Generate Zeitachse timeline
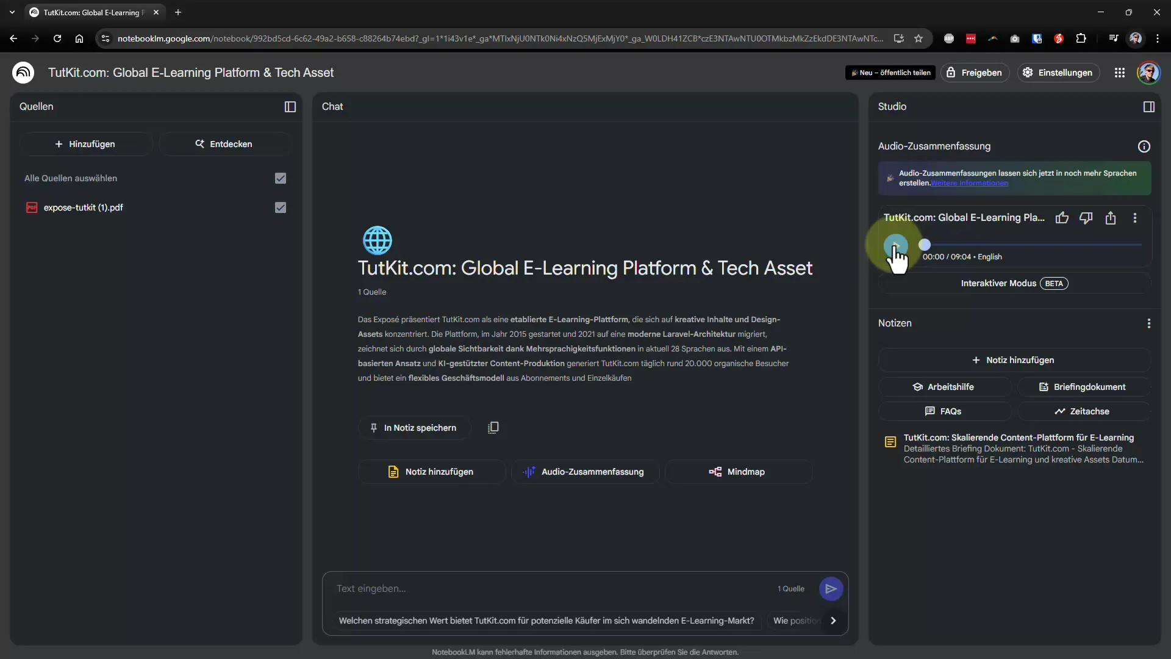This screenshot has height=659, width=1171. pos(1084,411)
